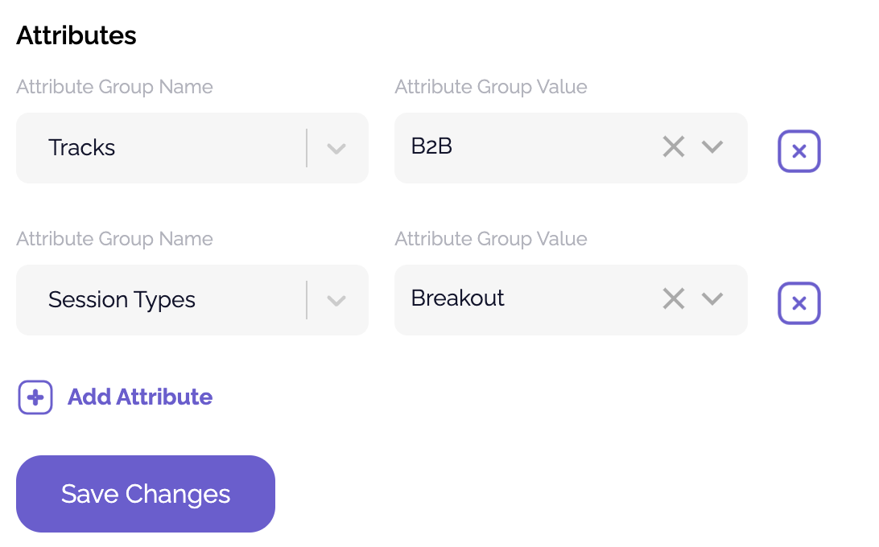Click Attribute Group Value label above B2B
The height and width of the screenshot is (547, 879).
click(x=491, y=87)
